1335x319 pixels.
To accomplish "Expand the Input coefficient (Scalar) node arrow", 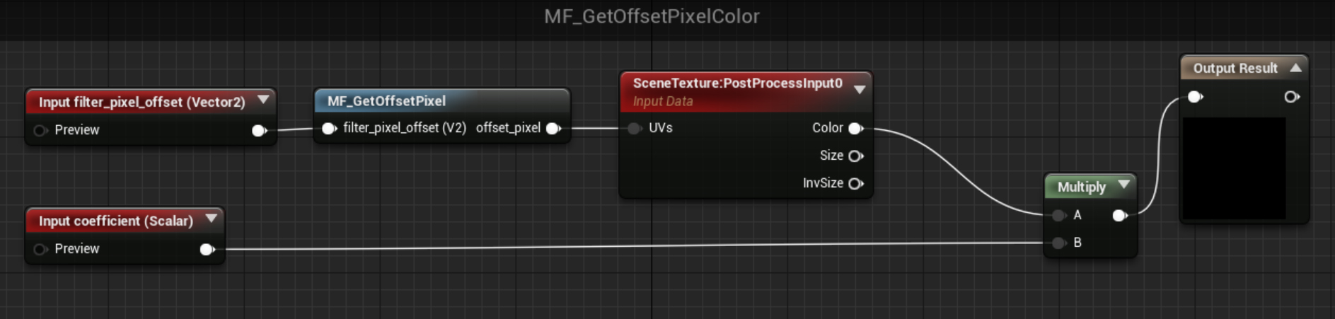I will point(212,219).
